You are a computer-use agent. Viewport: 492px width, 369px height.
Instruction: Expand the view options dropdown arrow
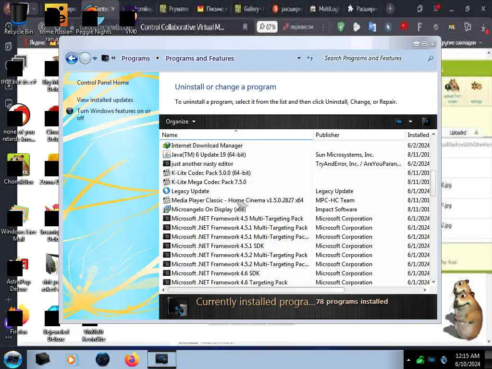[x=410, y=122]
